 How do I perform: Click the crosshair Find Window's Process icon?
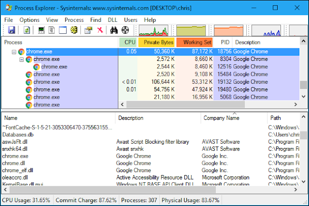point(125,30)
